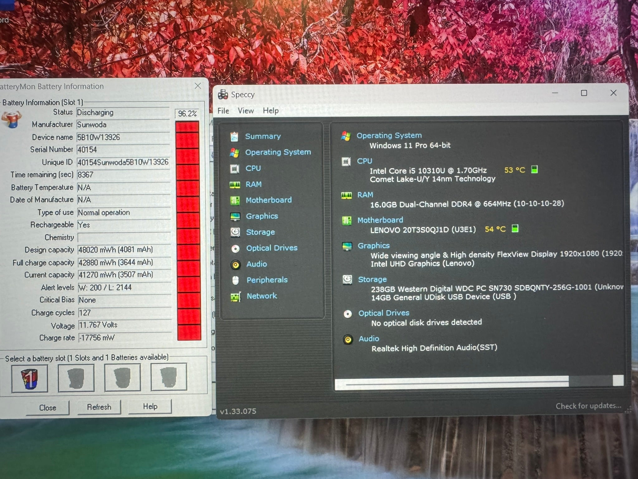This screenshot has width=638, height=479.
Task: Open the Audio heading link in summary
Action: point(369,339)
